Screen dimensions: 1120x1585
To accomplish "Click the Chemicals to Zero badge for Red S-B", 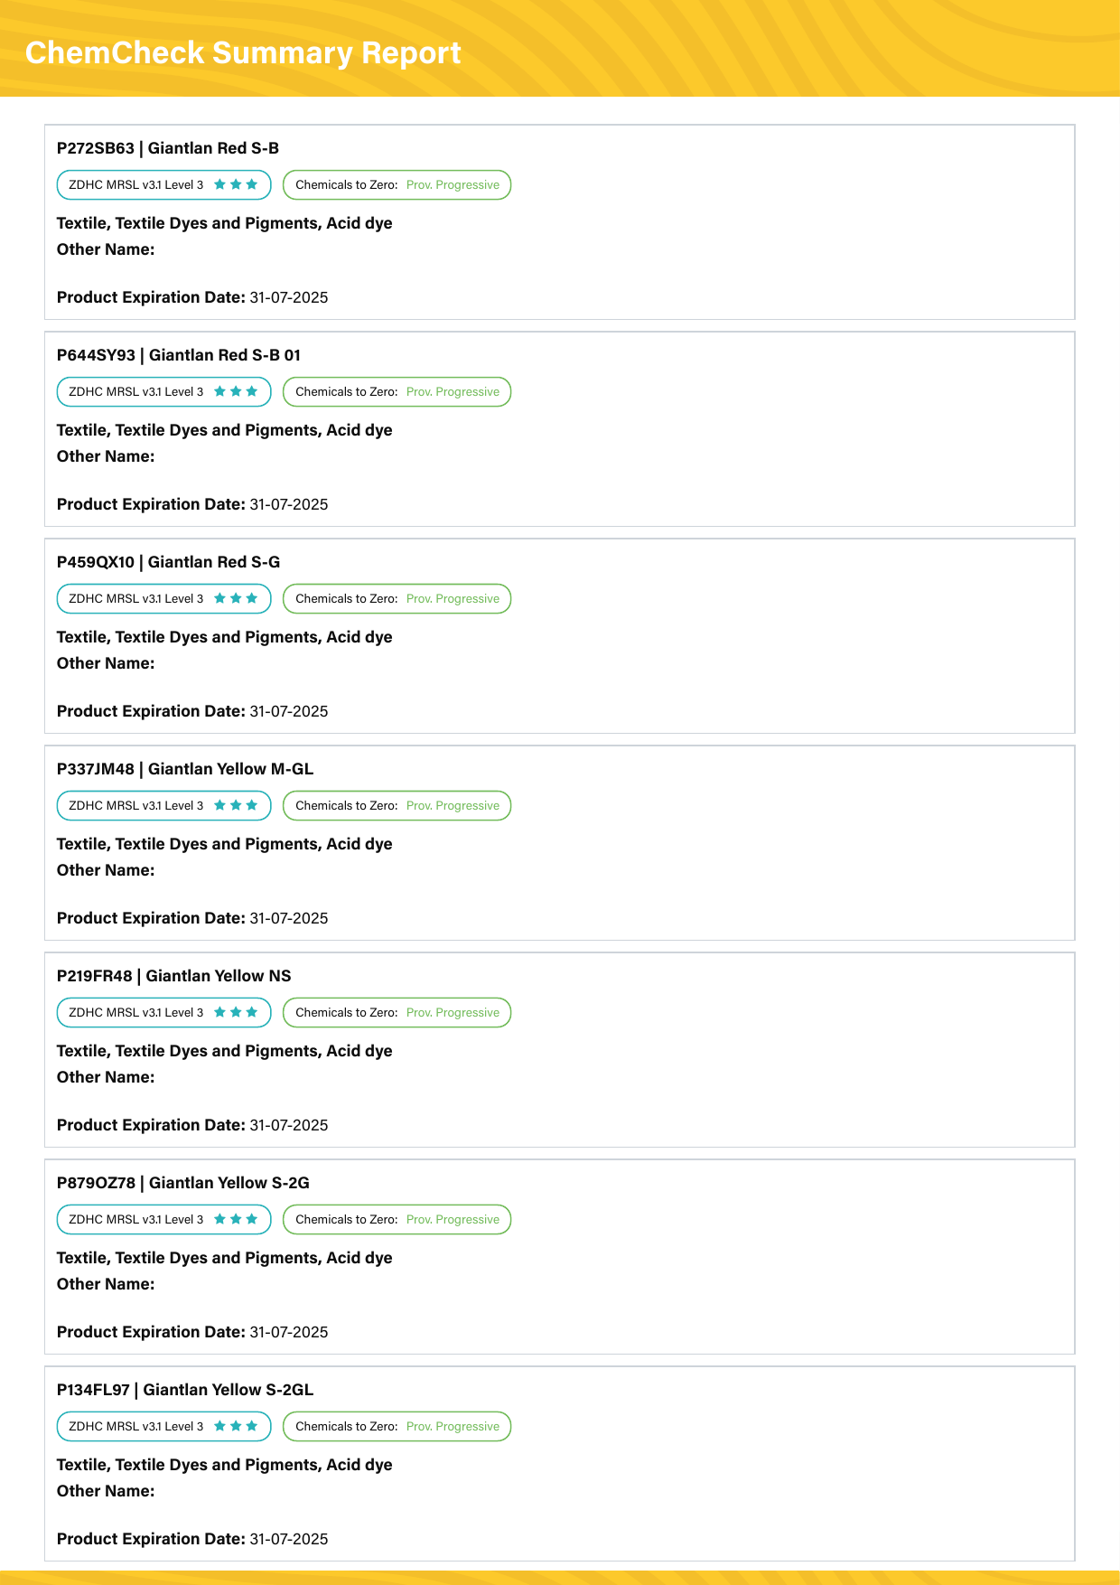I will (x=397, y=184).
